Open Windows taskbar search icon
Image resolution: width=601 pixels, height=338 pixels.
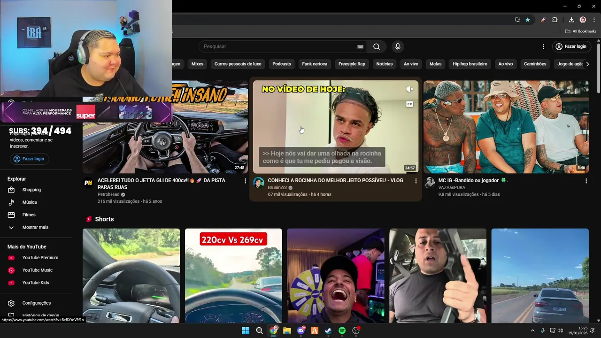pyautogui.click(x=259, y=330)
